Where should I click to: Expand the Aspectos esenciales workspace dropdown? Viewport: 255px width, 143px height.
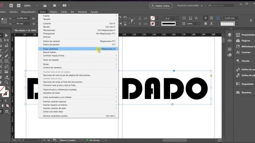(x=202, y=6)
